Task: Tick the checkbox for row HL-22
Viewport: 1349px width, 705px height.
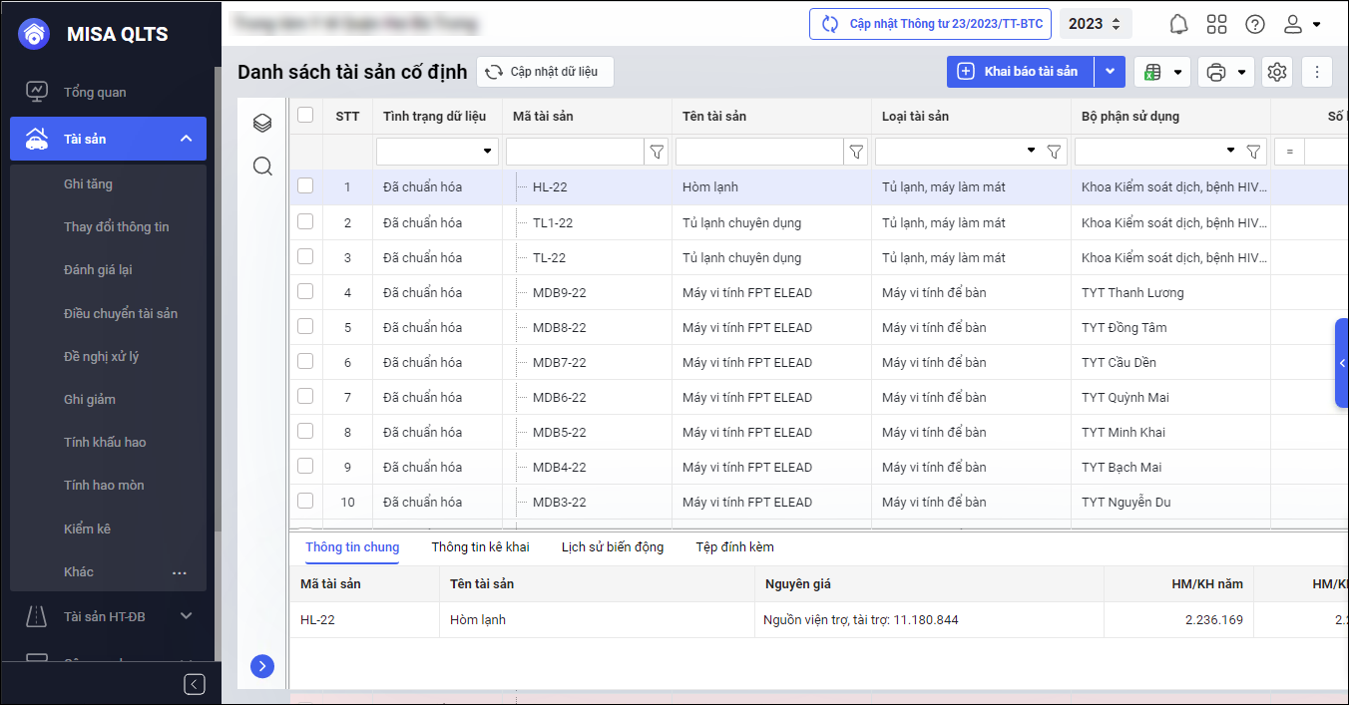Action: 305,185
